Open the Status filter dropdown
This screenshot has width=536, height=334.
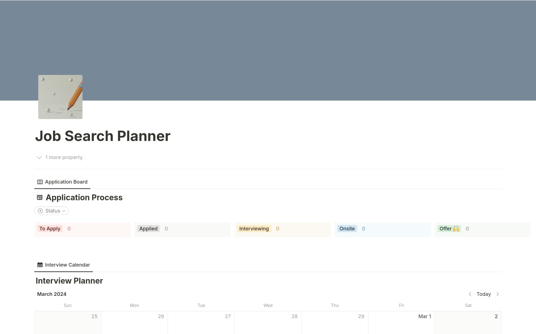(52, 211)
